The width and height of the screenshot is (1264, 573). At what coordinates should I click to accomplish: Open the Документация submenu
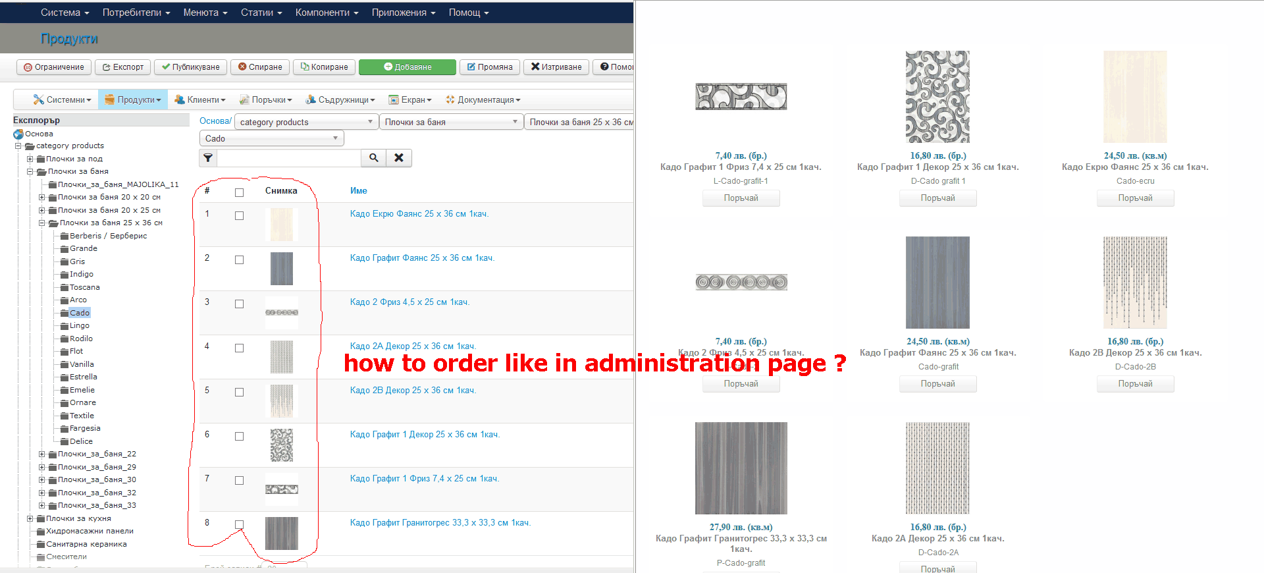pyautogui.click(x=483, y=100)
